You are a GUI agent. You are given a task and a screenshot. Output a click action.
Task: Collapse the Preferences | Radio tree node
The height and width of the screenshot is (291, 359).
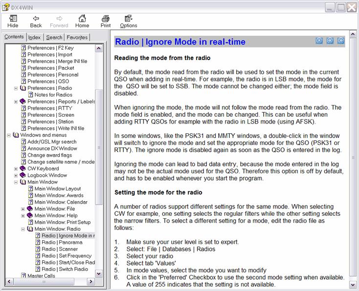click(16, 88)
